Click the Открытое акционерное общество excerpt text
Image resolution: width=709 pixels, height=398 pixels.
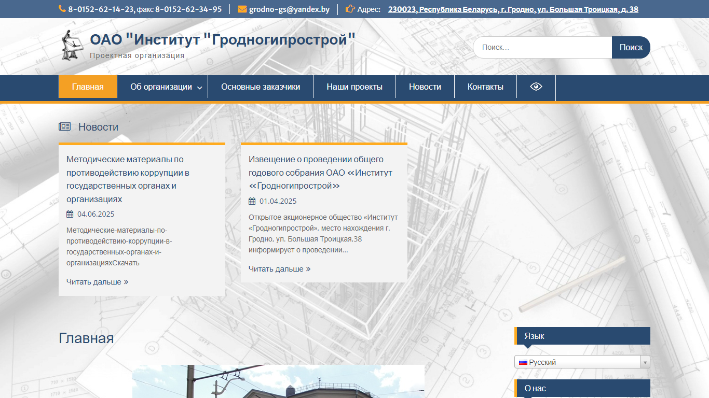point(323,234)
